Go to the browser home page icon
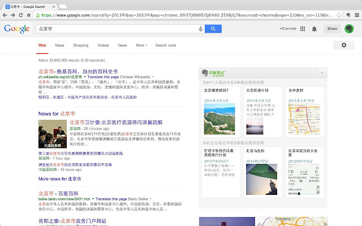The height and width of the screenshot is (226, 362). click(29, 15)
